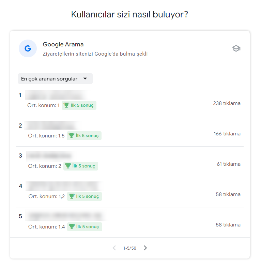The width and height of the screenshot is (261, 265).
Task: Click the '1-5/50' pagination label
Action: coord(129,248)
